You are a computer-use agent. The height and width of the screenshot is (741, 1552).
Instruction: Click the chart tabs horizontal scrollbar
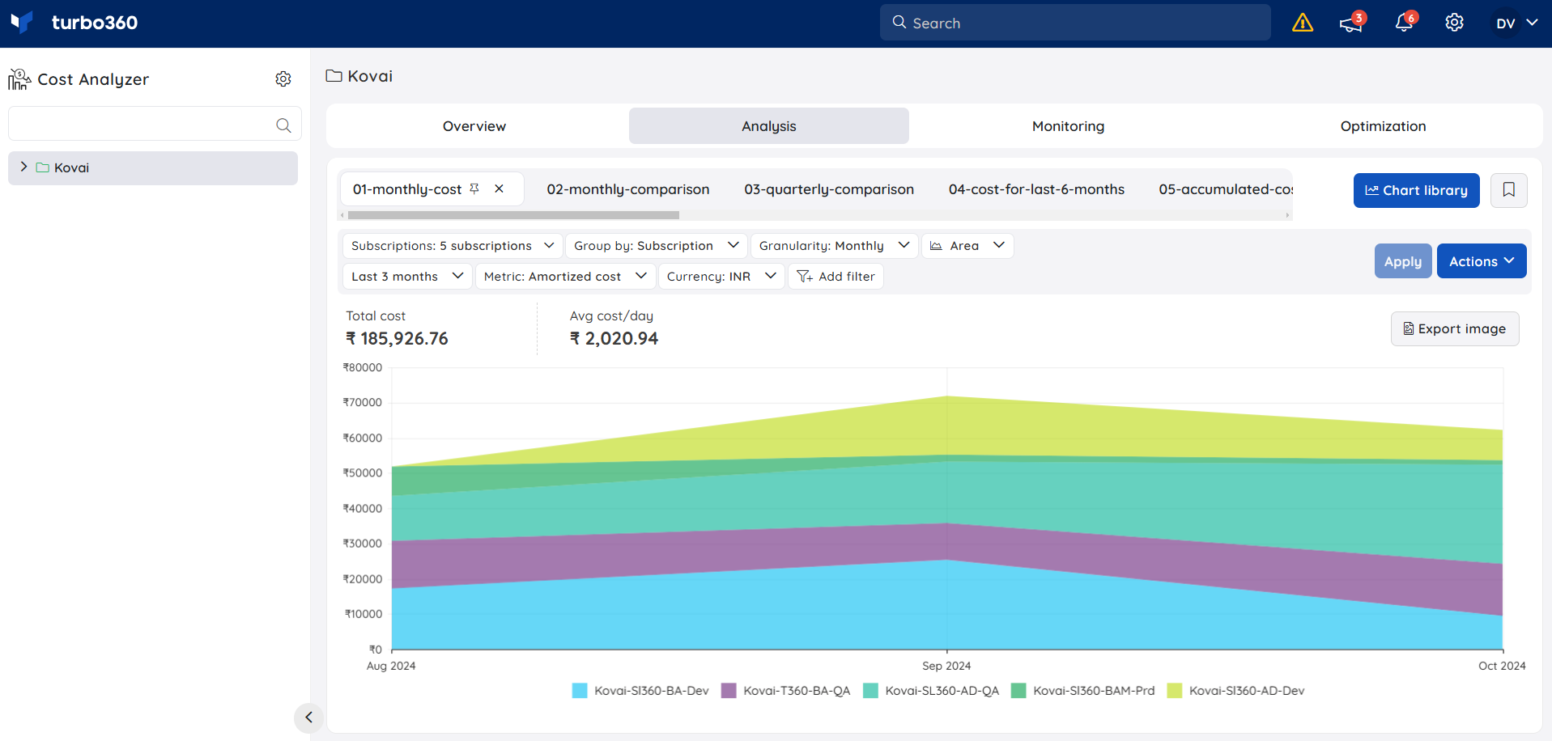click(x=513, y=215)
